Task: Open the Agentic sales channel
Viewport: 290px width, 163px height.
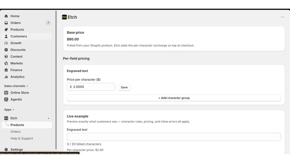Action: [27, 99]
